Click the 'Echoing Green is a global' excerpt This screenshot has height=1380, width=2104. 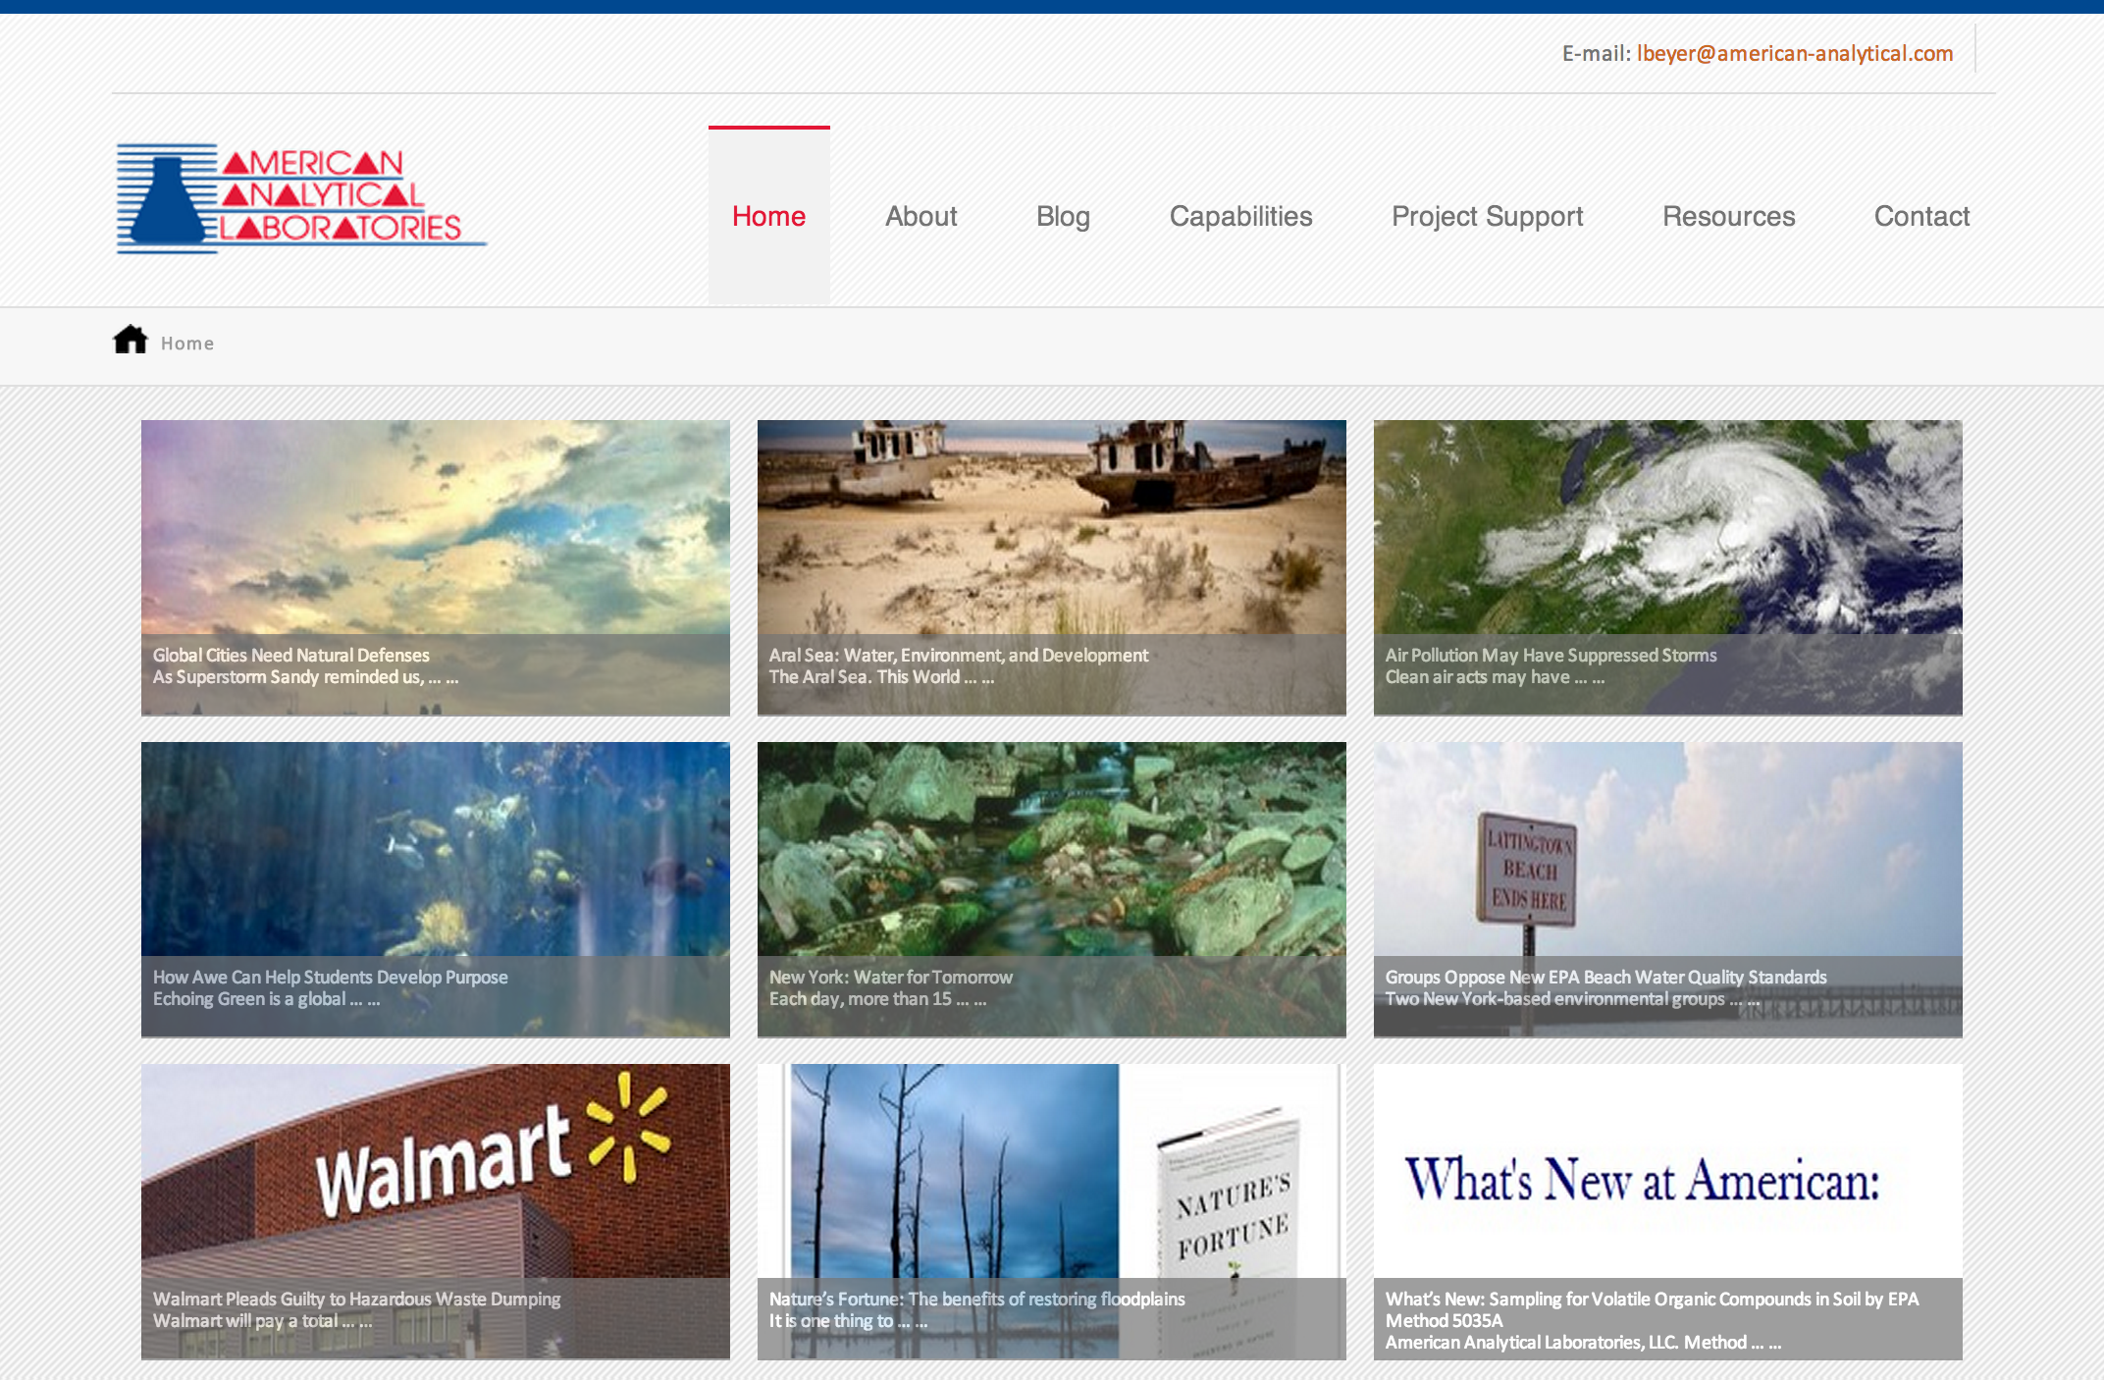pyautogui.click(x=266, y=998)
